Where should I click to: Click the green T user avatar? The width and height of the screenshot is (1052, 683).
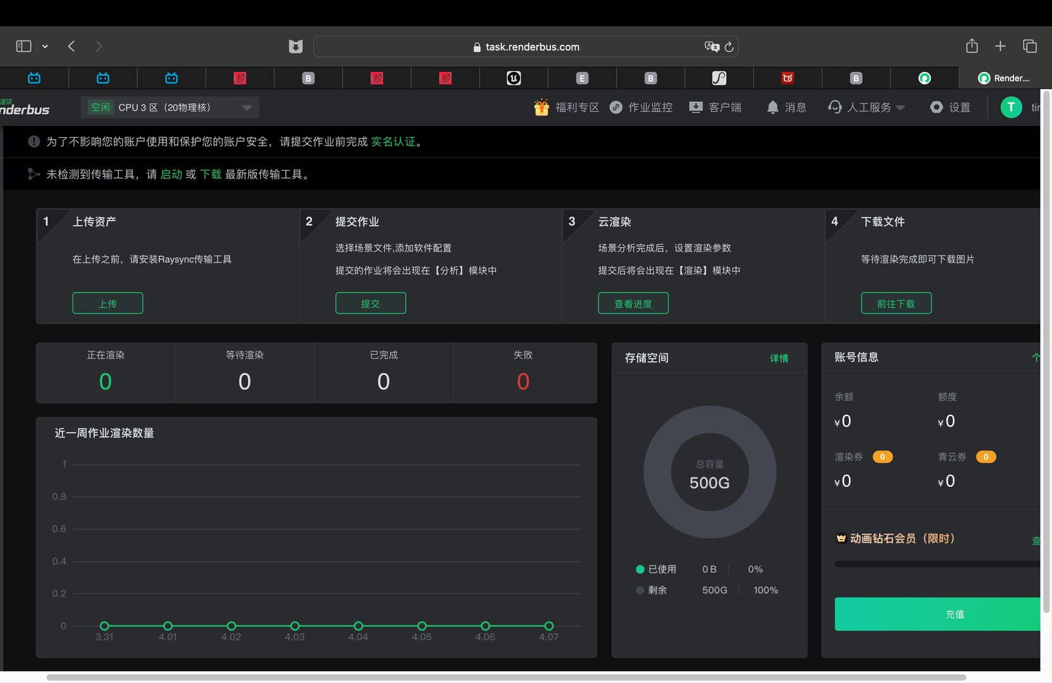pyautogui.click(x=1011, y=107)
